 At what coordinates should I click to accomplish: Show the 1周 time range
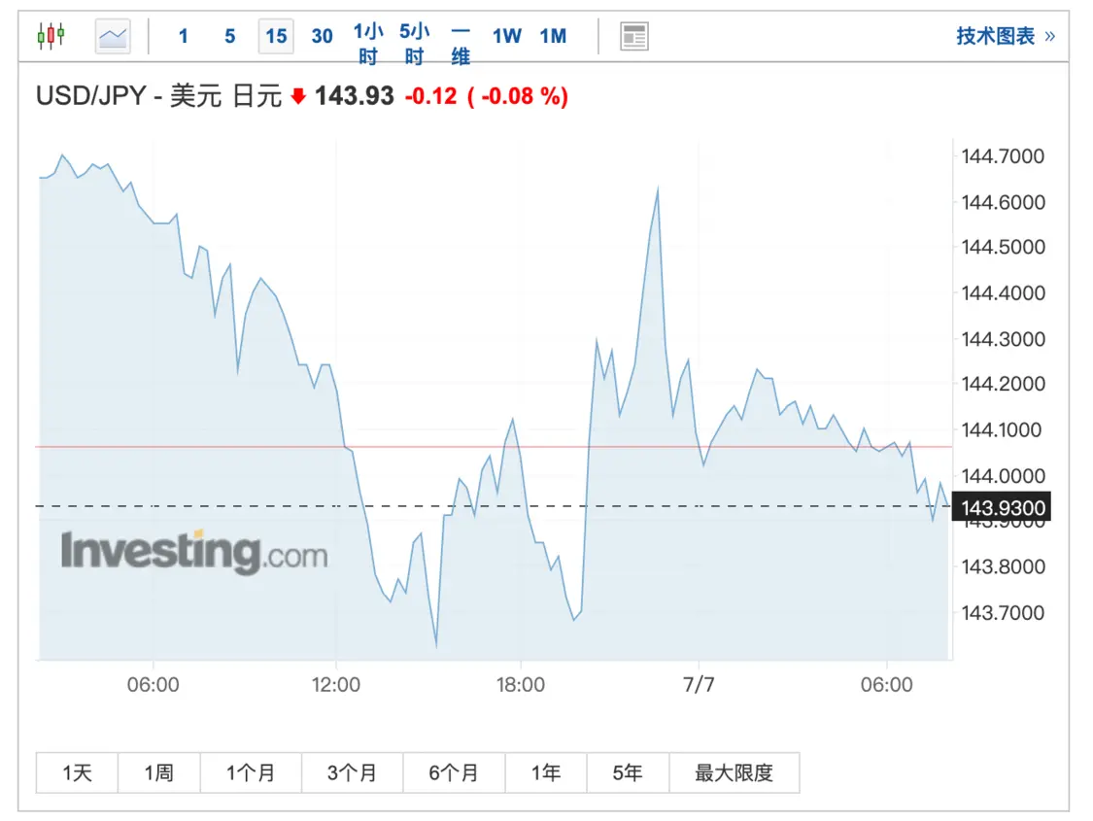pyautogui.click(x=159, y=772)
